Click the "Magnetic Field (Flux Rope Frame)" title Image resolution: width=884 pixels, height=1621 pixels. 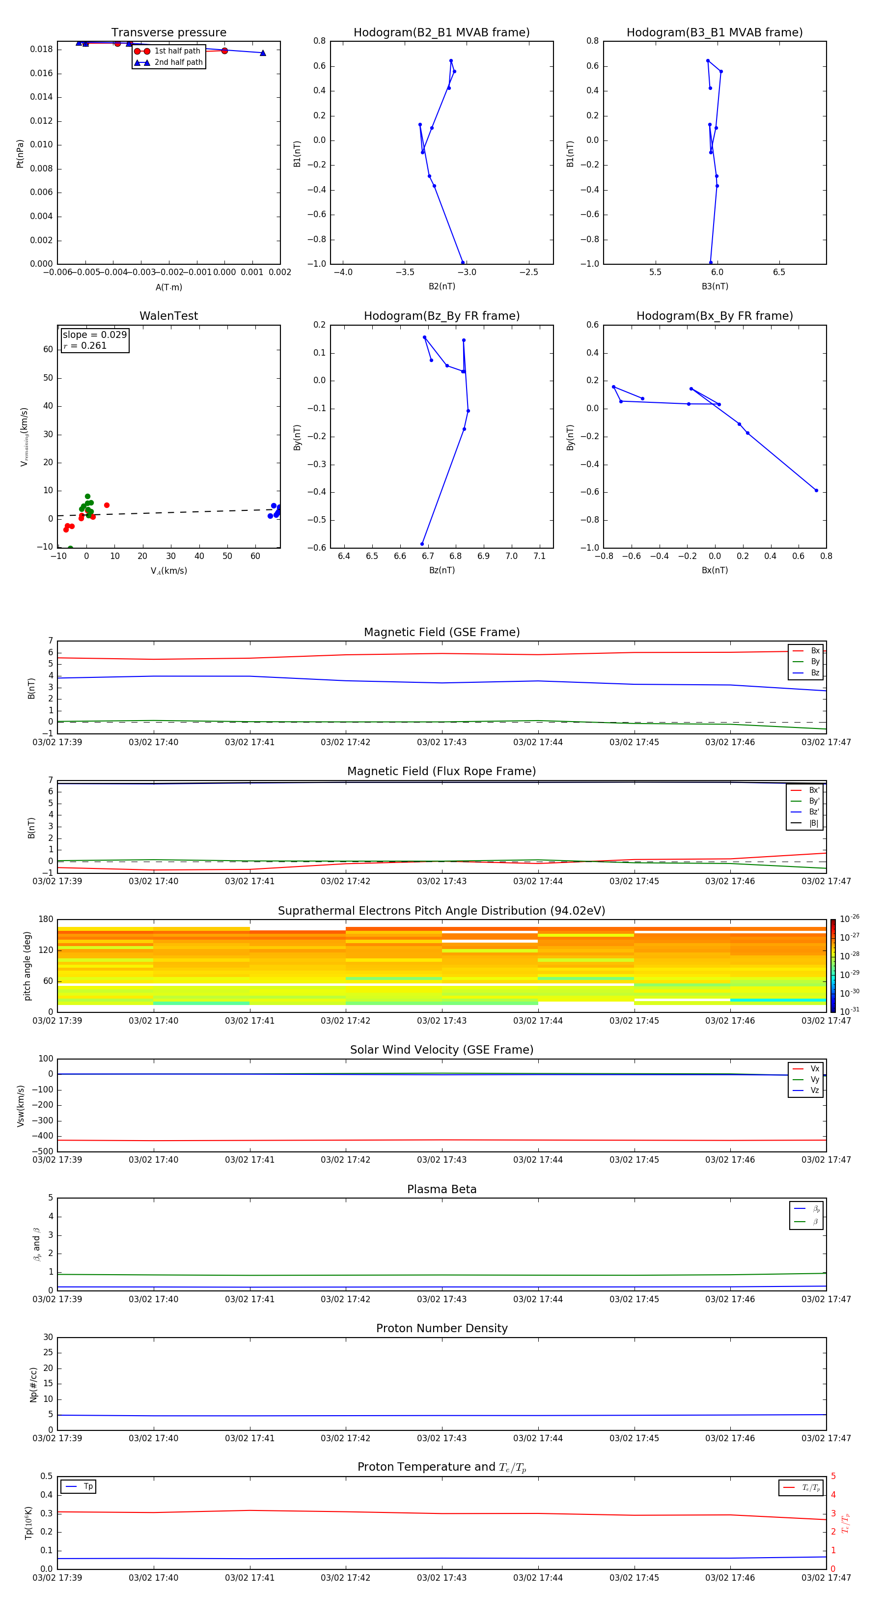point(442,772)
